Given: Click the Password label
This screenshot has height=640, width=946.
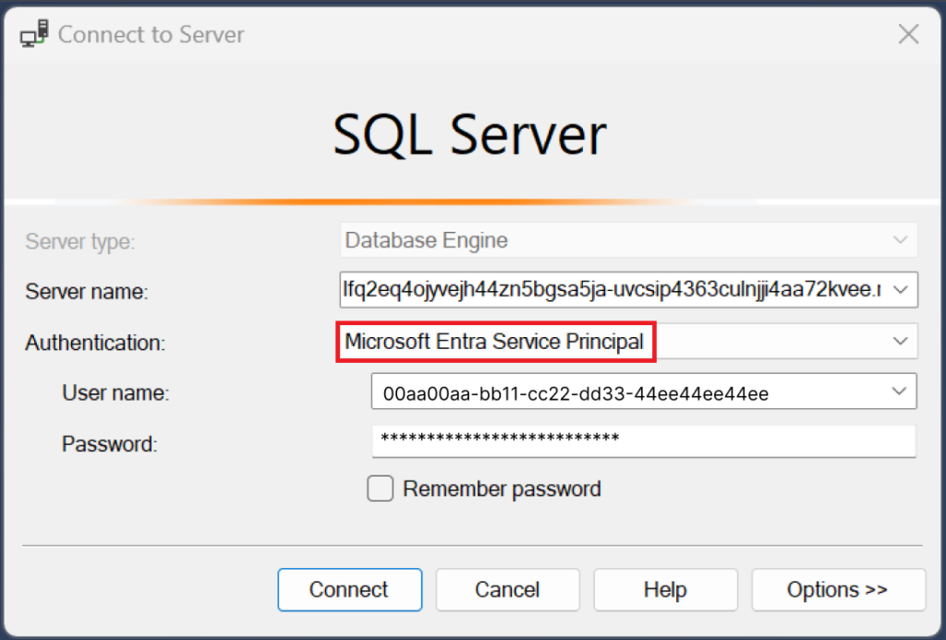Looking at the screenshot, I should 109,444.
